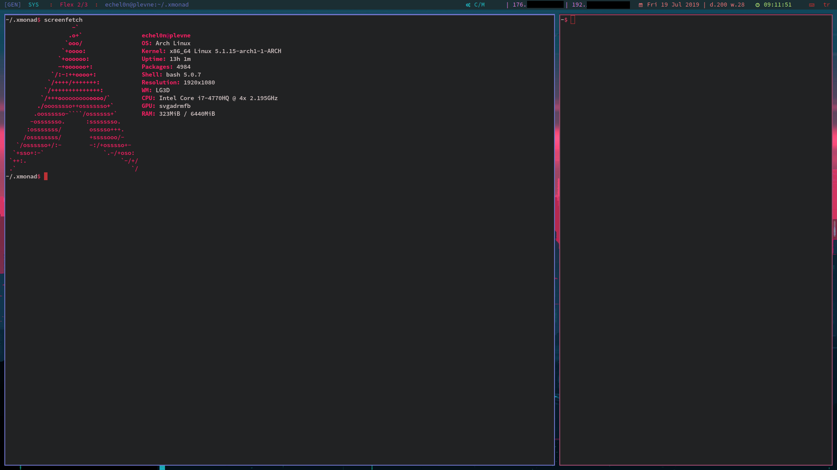Switch to the SYS workspace

(34, 5)
